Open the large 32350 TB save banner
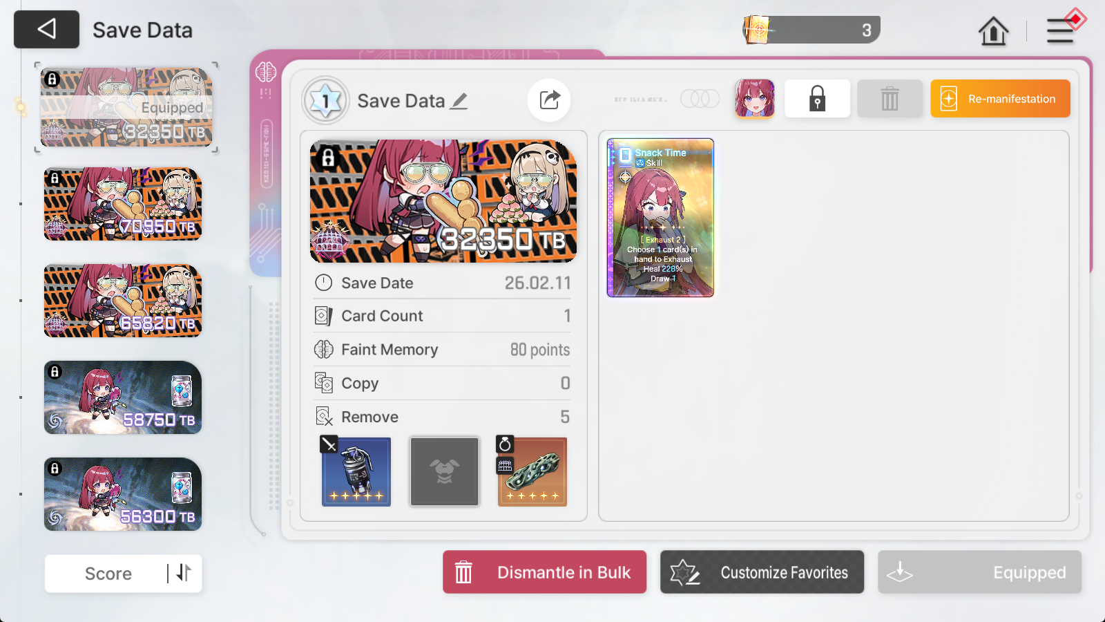Image resolution: width=1105 pixels, height=622 pixels. [x=443, y=201]
